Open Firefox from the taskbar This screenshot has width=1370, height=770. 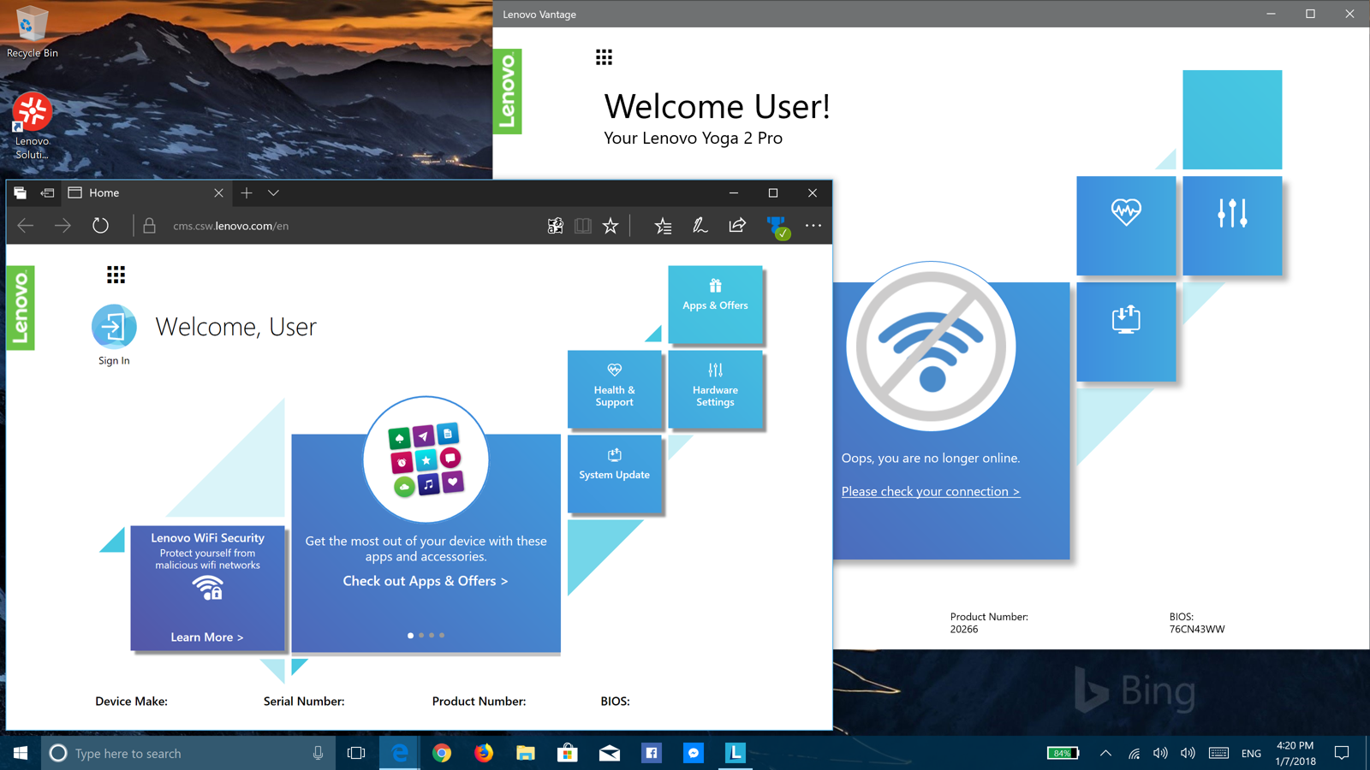484,754
